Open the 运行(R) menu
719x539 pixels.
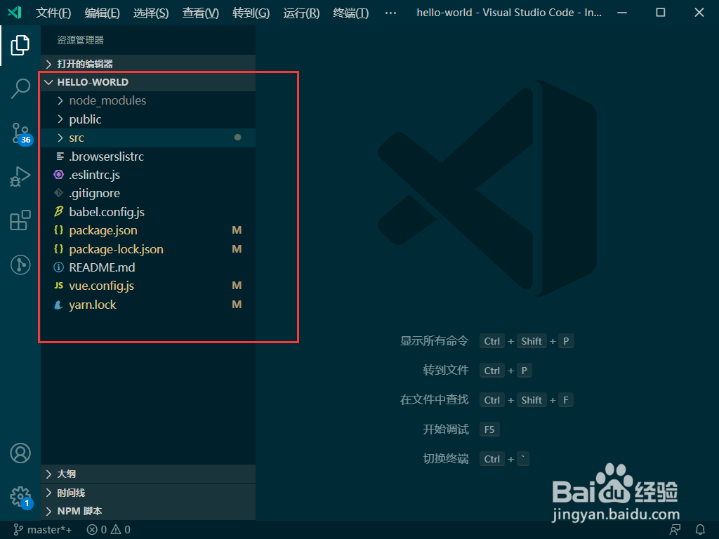click(x=301, y=13)
